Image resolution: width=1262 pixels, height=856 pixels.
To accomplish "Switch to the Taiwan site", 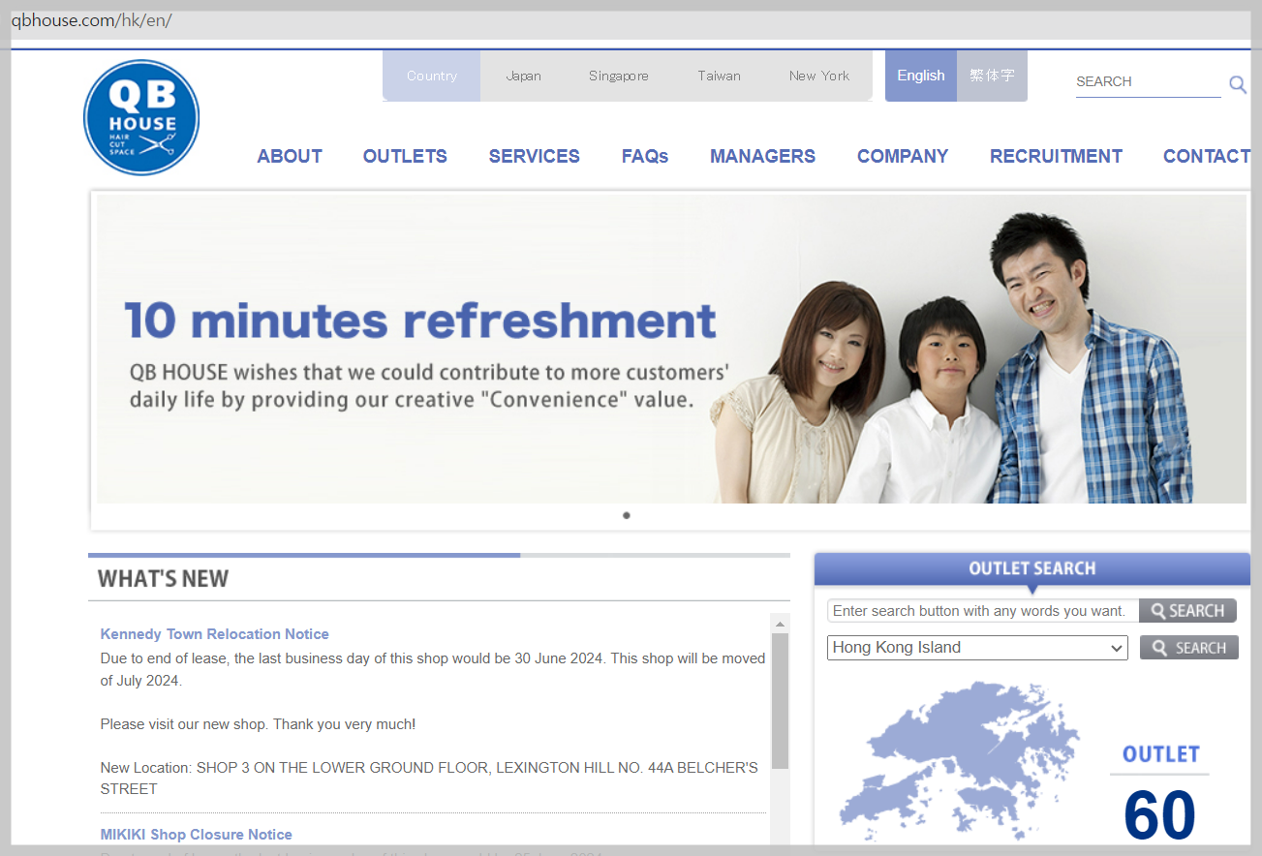I will click(720, 76).
